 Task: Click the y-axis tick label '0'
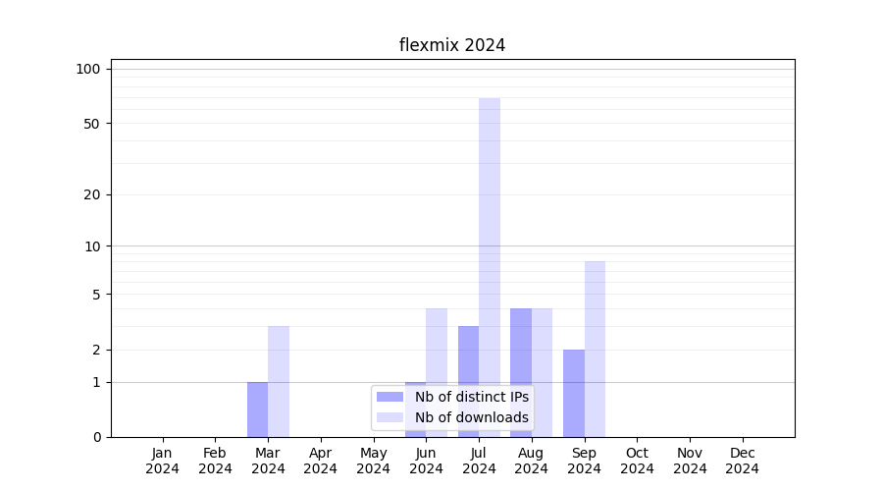(x=96, y=437)
